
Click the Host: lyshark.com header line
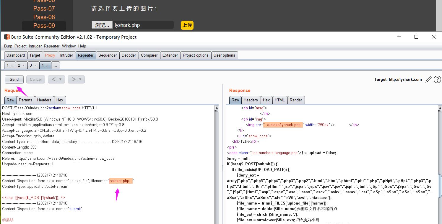[x=18, y=113]
